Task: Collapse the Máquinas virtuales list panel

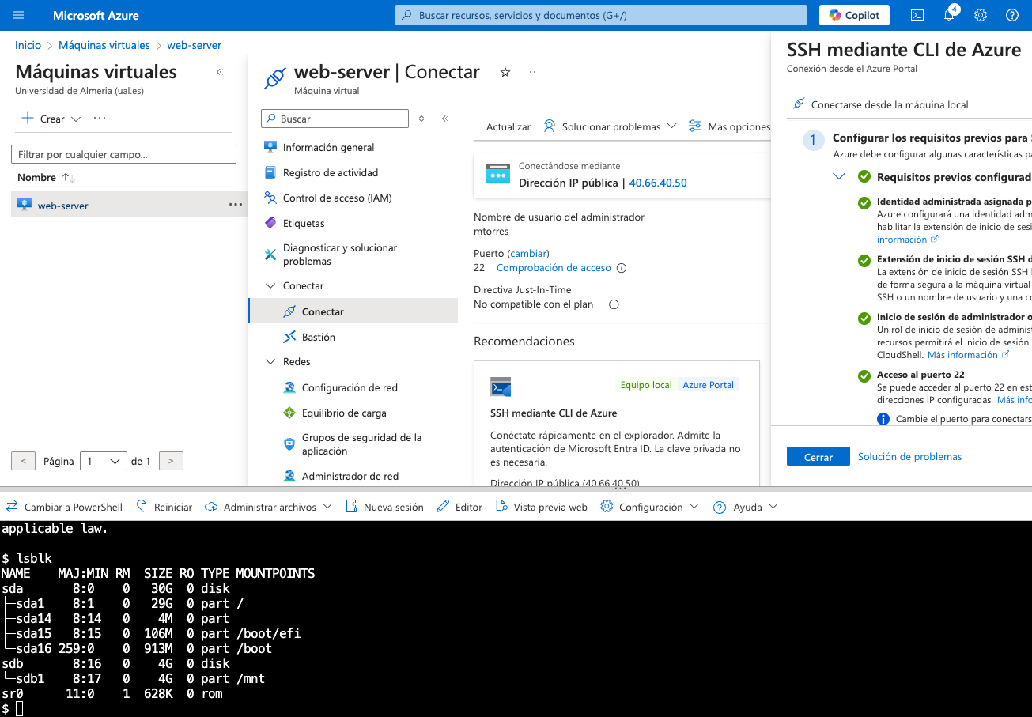Action: (x=220, y=72)
